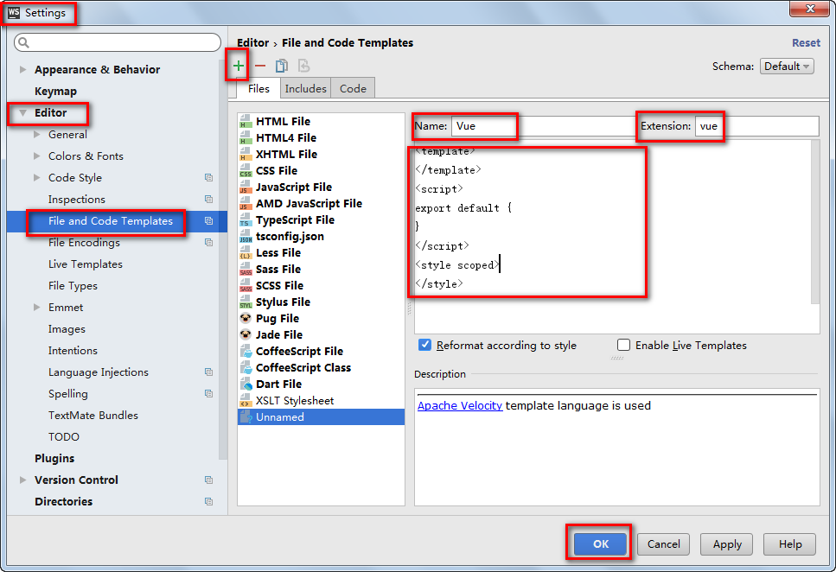
Task: Open the Plugins settings page
Action: (54, 459)
